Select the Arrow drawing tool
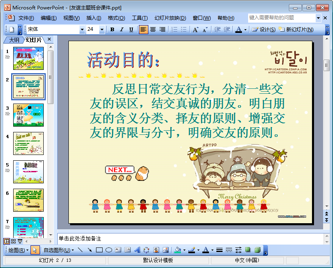The width and height of the screenshot is (333, 268). [x=90, y=250]
